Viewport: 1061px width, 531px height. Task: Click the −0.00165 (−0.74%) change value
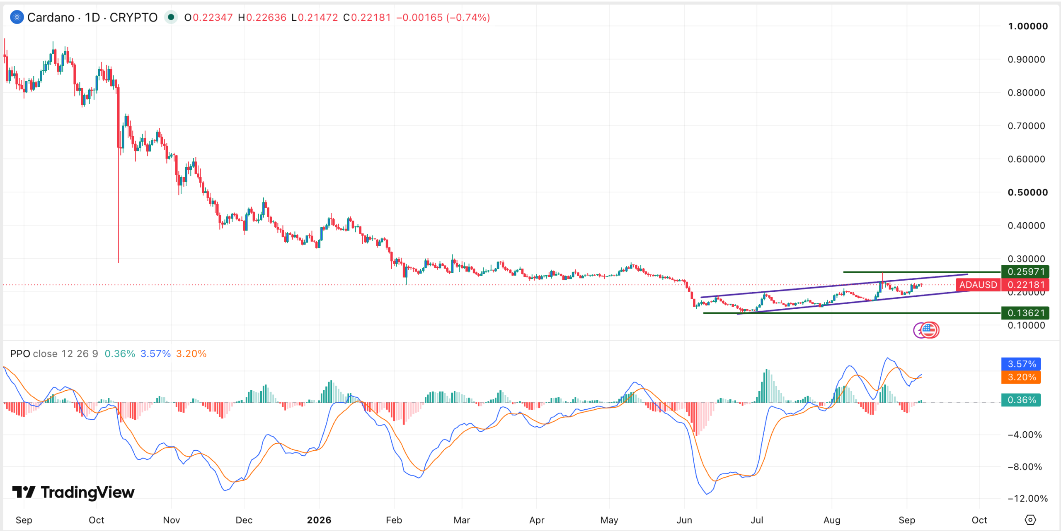click(443, 17)
